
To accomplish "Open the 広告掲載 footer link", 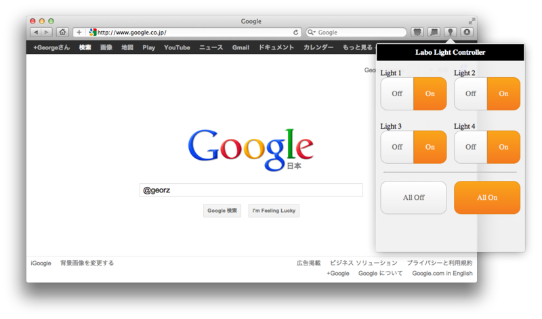I will click(309, 263).
